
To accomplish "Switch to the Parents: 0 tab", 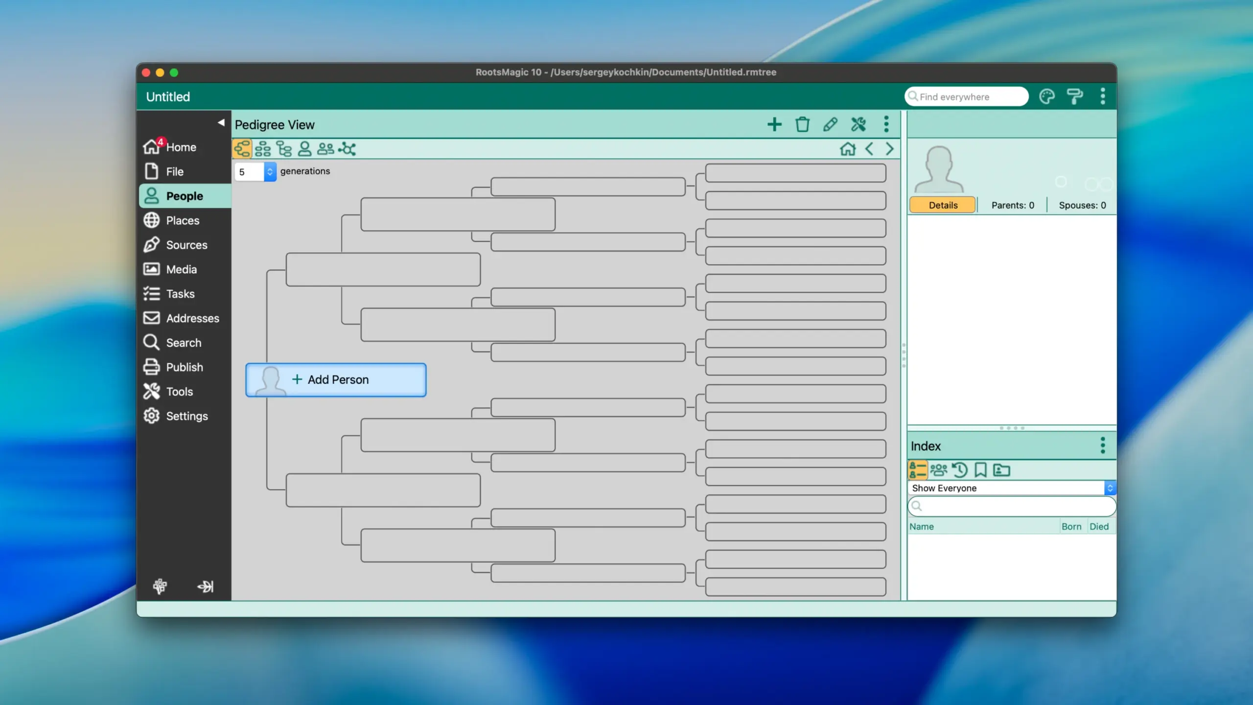I will [x=1012, y=205].
